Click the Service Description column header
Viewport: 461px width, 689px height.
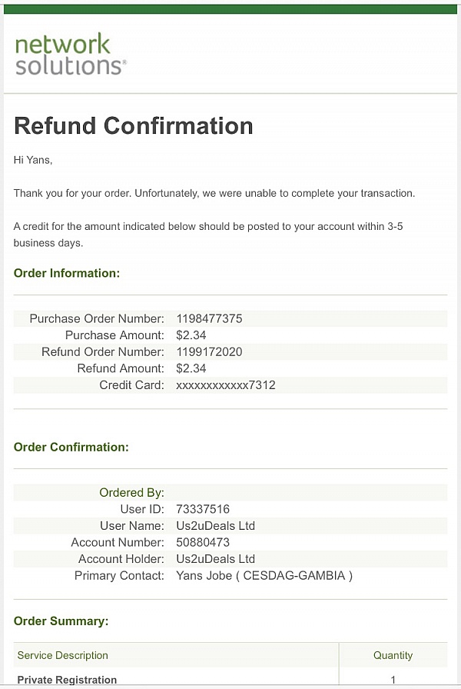(x=63, y=656)
